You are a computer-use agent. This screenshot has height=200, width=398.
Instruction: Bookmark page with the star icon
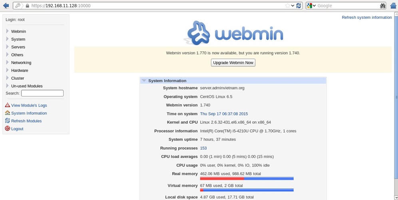coord(287,6)
